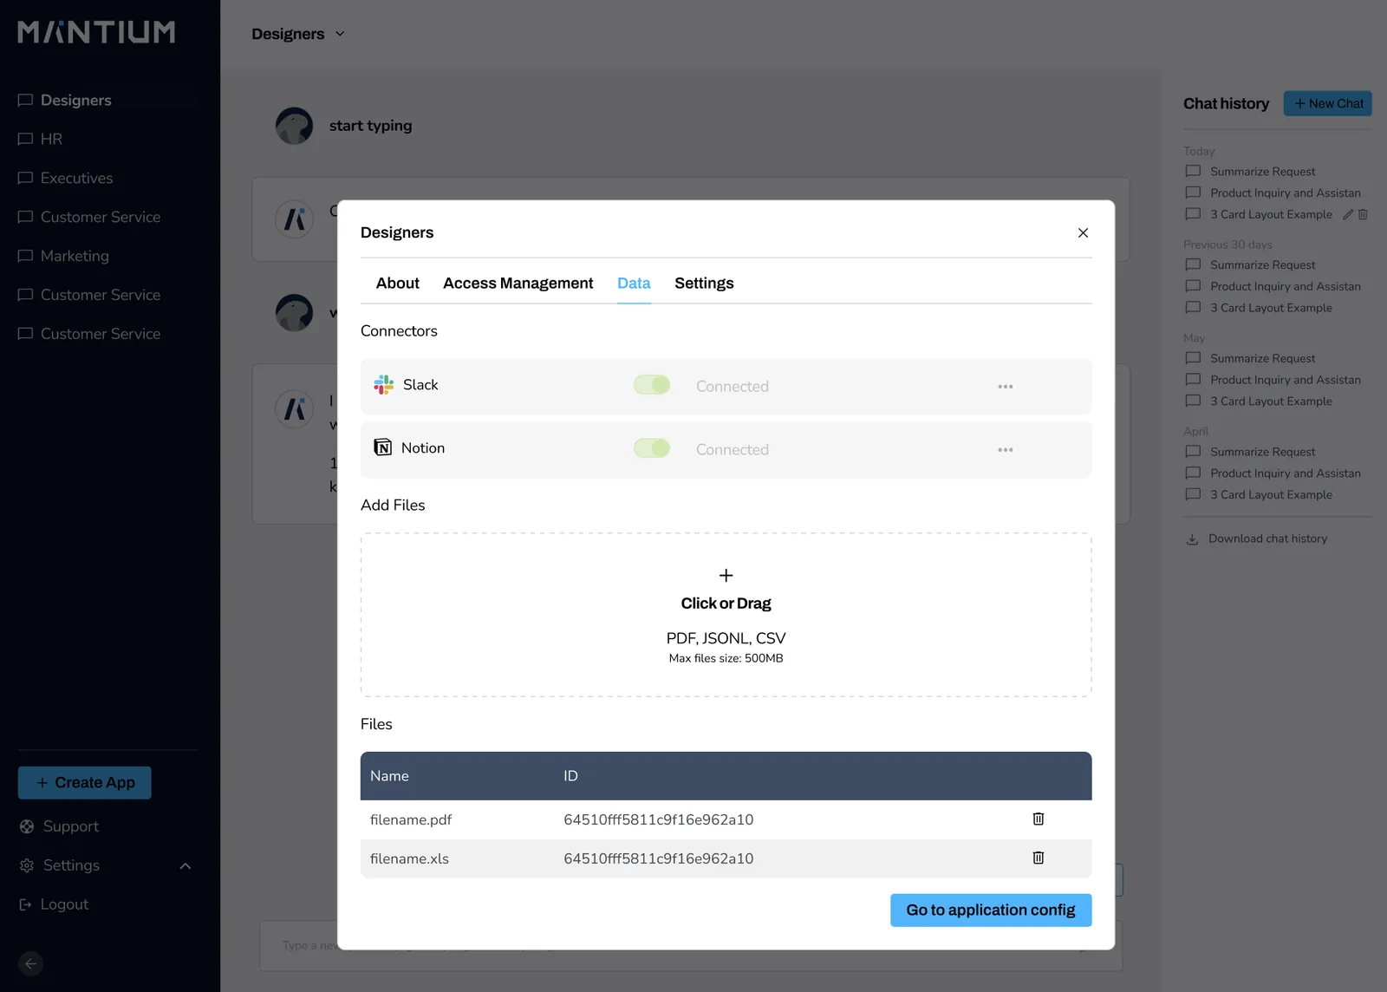Screen dimensions: 1387x992
Task: Delete filename.xls using trash icon
Action: click(1038, 858)
